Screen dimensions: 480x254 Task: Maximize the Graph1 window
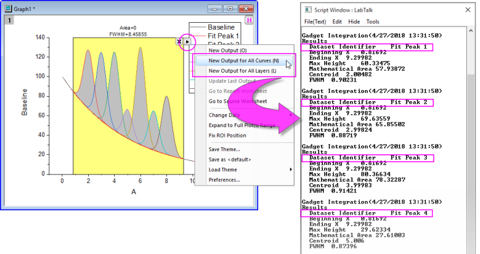click(230, 9)
